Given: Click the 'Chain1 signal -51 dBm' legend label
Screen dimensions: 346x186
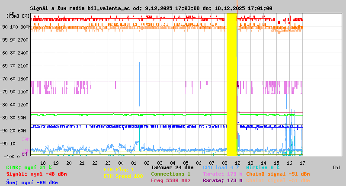Looking at the screenshot, I should [x=278, y=180].
